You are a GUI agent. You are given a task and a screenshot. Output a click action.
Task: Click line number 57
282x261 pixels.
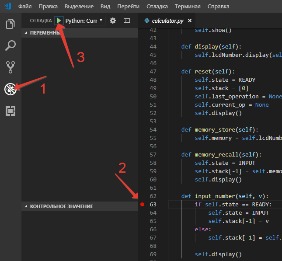click(153, 154)
